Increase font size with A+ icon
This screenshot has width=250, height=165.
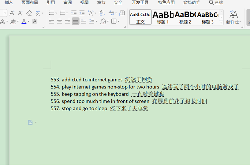coord(12,13)
